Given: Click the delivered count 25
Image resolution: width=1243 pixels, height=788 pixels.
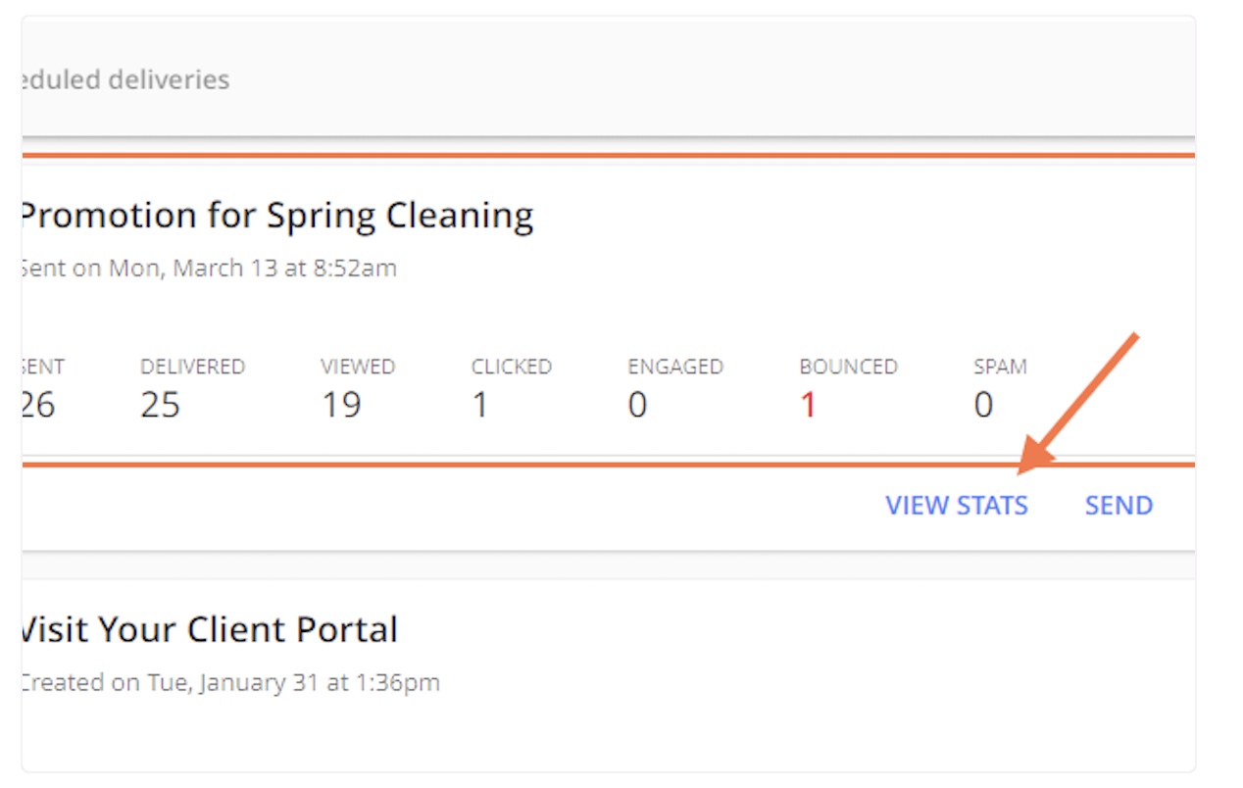Looking at the screenshot, I should [x=161, y=405].
